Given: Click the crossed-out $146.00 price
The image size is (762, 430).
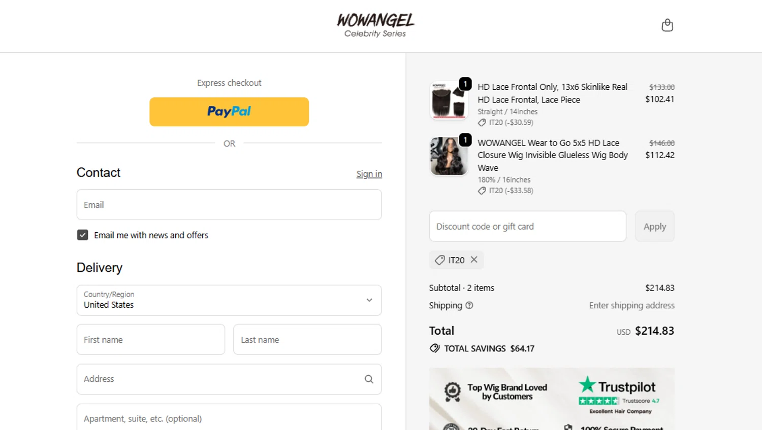Looking at the screenshot, I should point(662,143).
